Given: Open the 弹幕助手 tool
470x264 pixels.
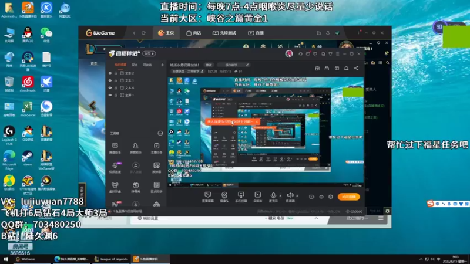Looking at the screenshot, I should tap(115, 148).
